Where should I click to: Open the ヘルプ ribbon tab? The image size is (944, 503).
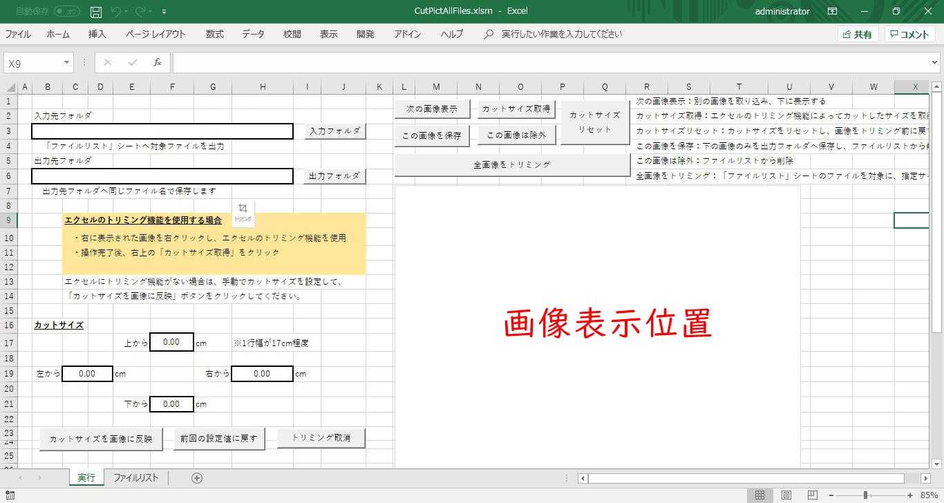pyautogui.click(x=452, y=34)
